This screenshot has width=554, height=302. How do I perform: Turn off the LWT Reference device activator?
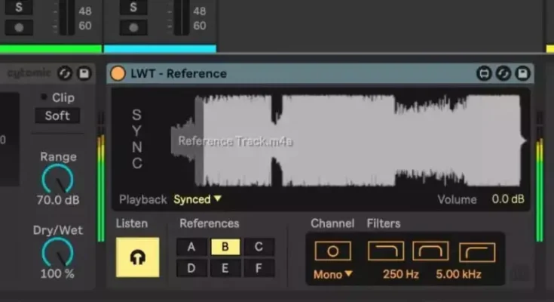pyautogui.click(x=118, y=73)
